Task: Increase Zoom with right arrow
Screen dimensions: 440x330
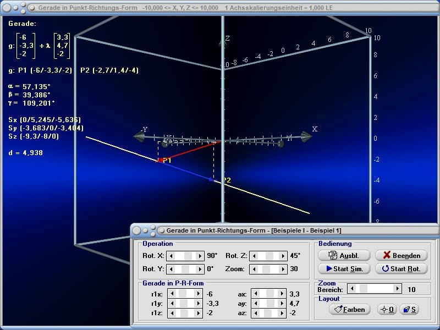Action: [x=283, y=269]
